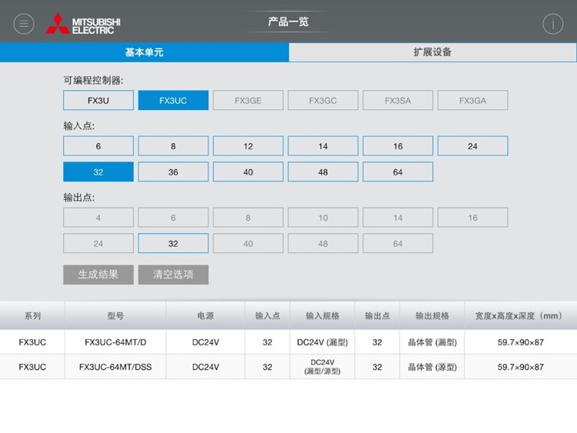Click the 输出点 column header
Image resolution: width=577 pixels, height=433 pixels.
click(x=377, y=315)
